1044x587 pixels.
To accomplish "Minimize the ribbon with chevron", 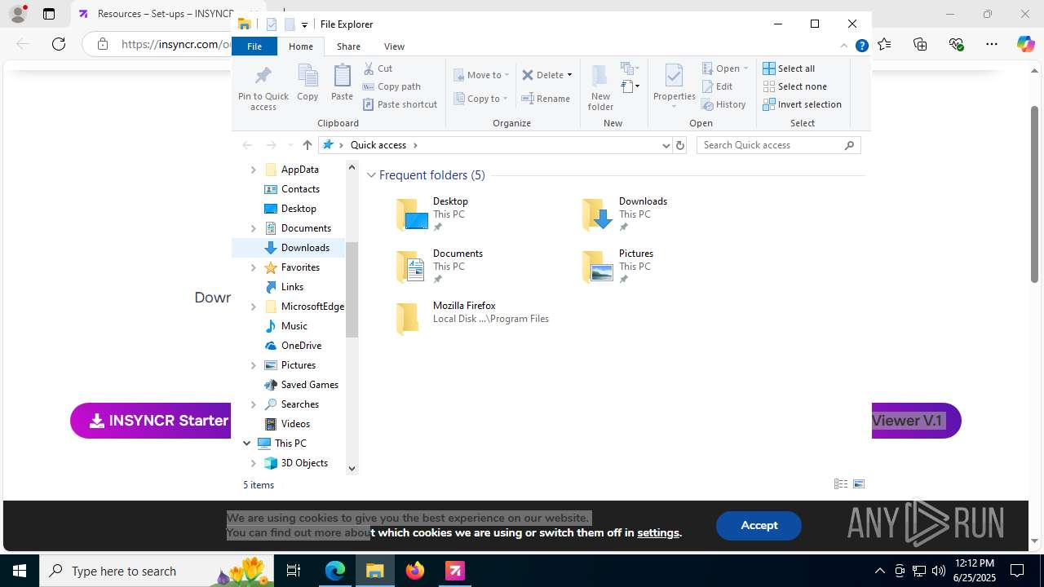I will [x=844, y=46].
